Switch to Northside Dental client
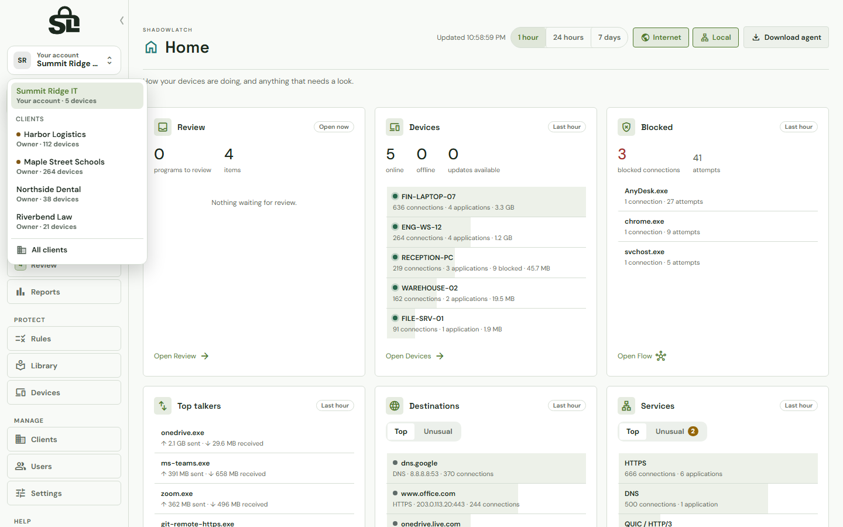 pyautogui.click(x=77, y=194)
